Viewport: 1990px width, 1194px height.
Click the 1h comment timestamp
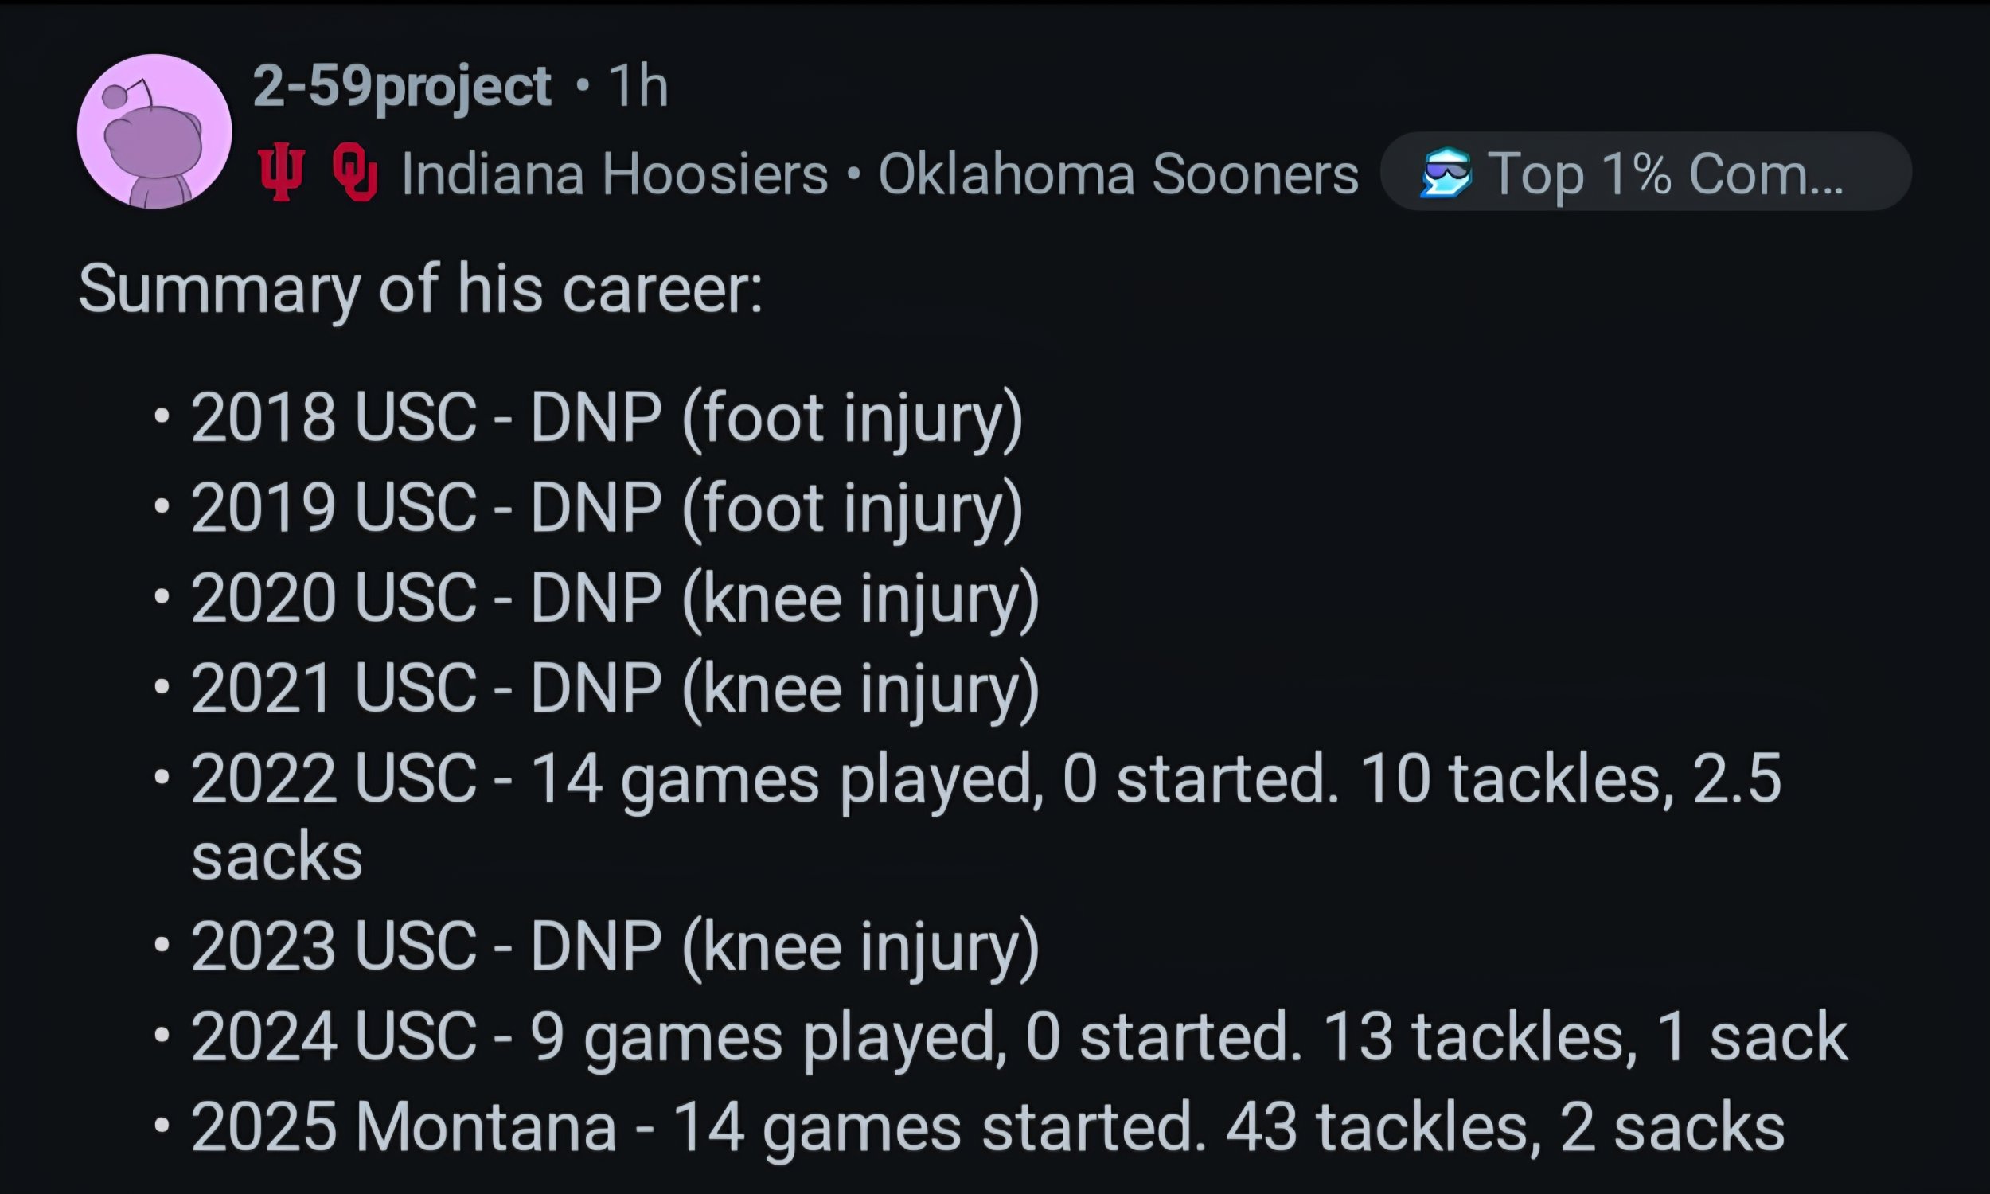tap(638, 85)
